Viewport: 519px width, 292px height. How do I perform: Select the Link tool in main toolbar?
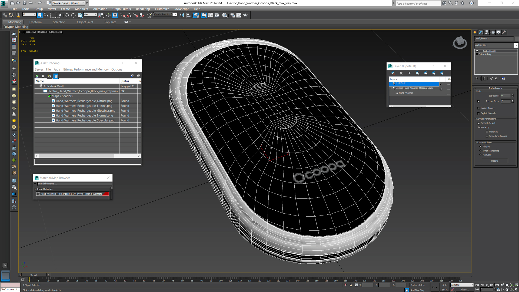(5, 15)
